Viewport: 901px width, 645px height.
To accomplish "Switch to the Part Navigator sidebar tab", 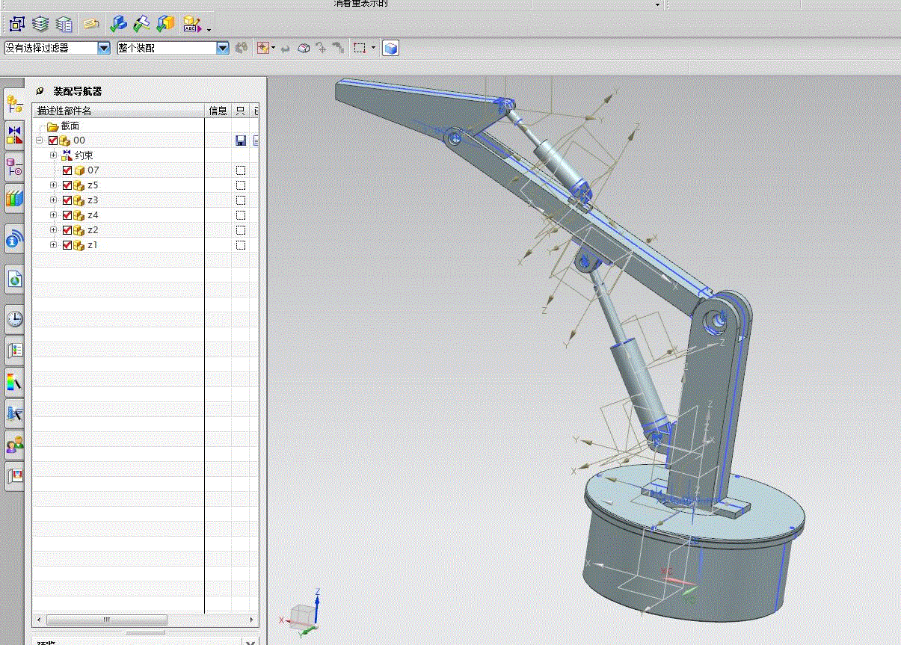I will [14, 167].
